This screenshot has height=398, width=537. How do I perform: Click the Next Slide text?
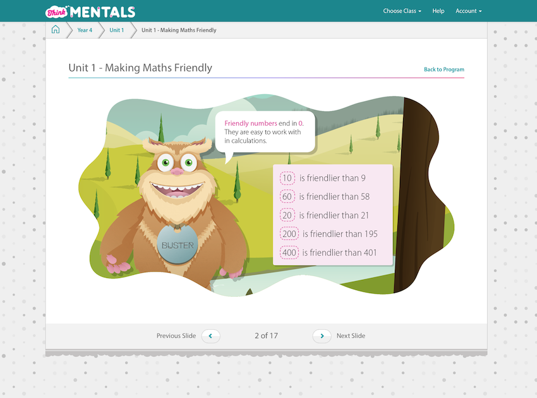click(351, 336)
